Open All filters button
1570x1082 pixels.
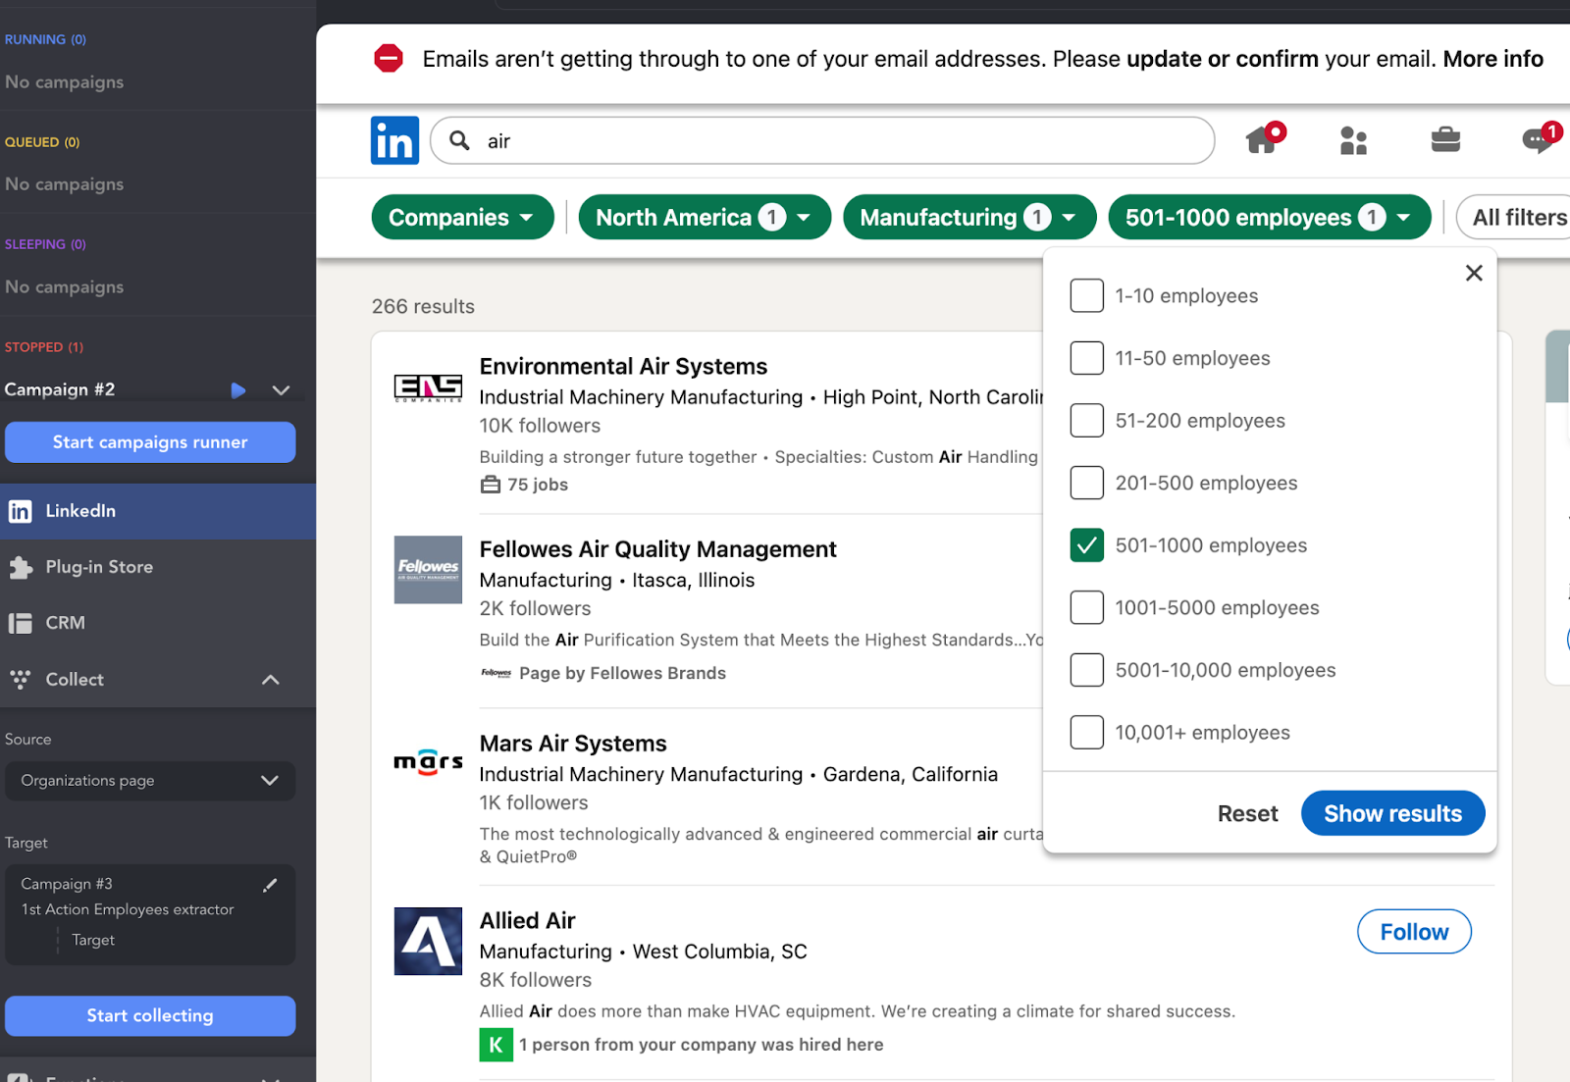1516,218
